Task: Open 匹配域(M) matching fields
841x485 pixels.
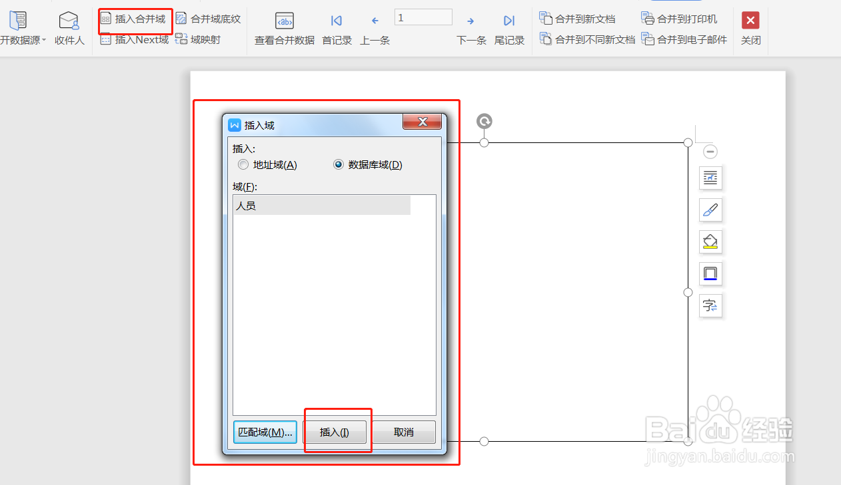Action: (x=265, y=432)
